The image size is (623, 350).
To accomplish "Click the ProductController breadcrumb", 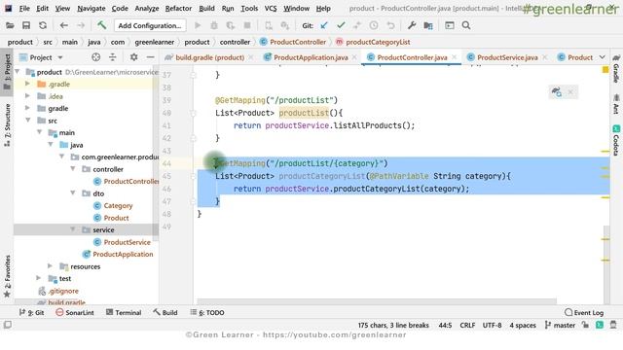I will (293, 42).
